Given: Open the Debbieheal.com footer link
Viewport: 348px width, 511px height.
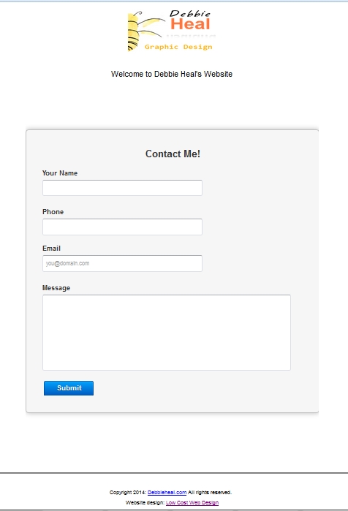Looking at the screenshot, I should 167,493.
